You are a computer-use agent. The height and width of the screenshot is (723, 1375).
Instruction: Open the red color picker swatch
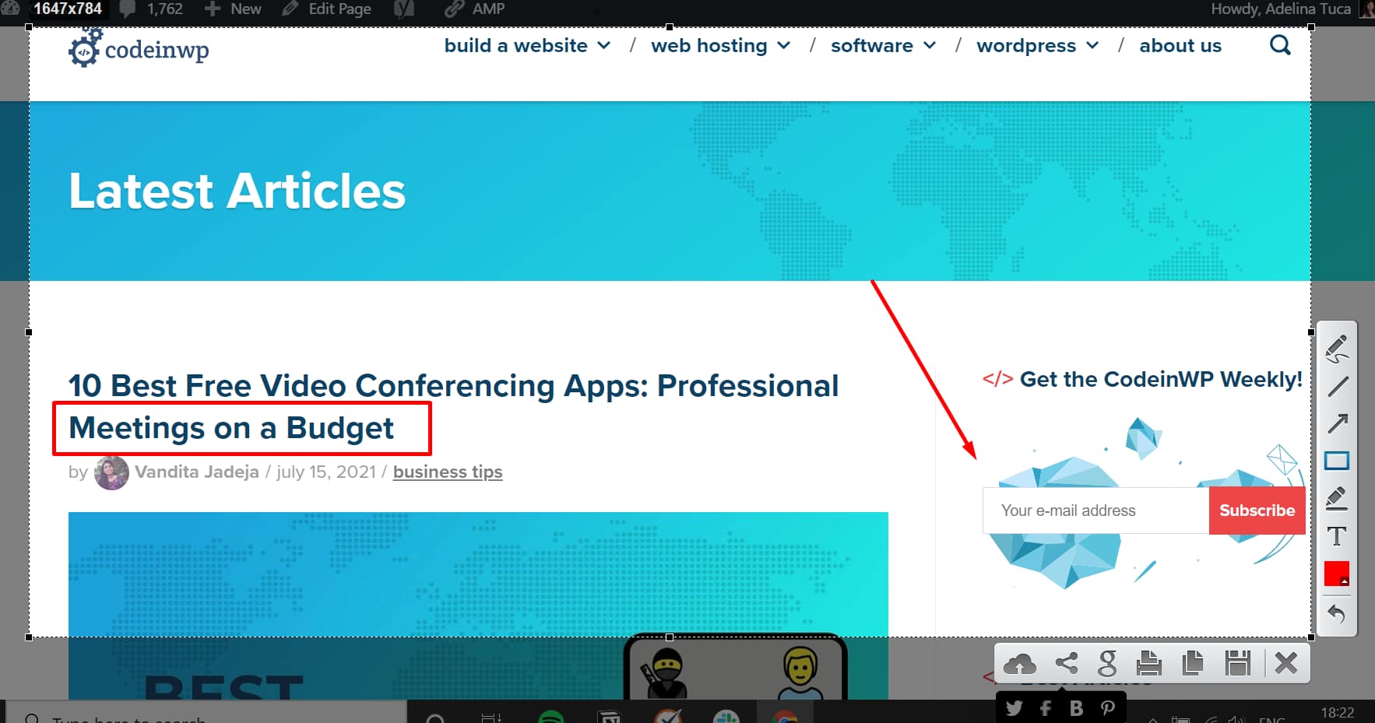pos(1337,574)
